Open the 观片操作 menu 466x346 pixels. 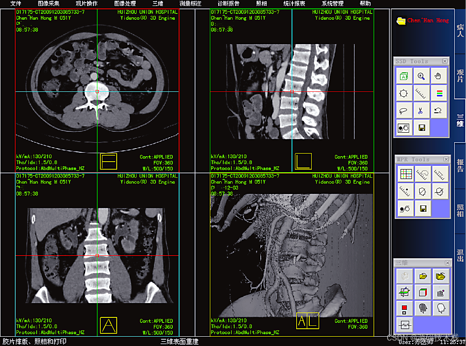[x=86, y=3]
